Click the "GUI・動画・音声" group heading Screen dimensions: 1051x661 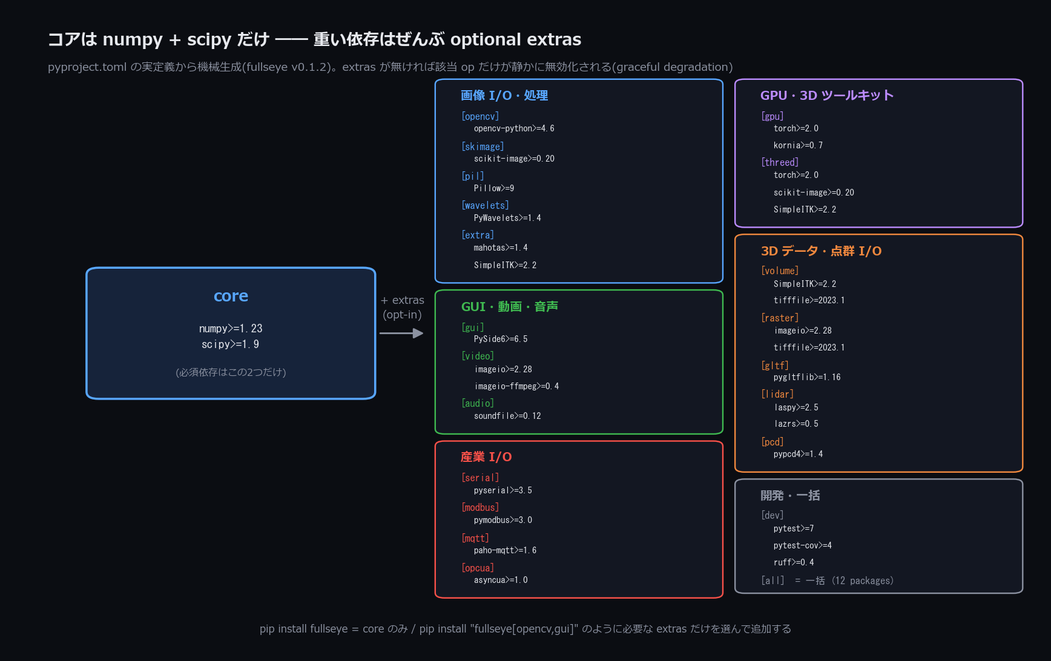pos(510,307)
